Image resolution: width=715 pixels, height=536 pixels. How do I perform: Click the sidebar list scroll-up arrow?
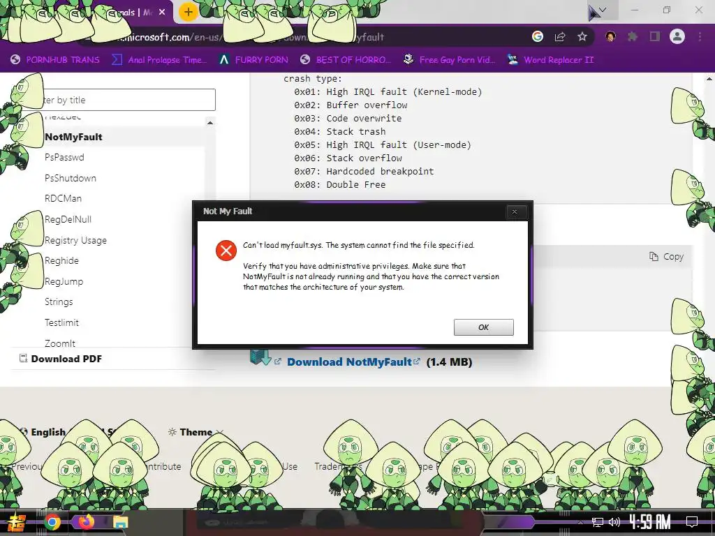209,123
